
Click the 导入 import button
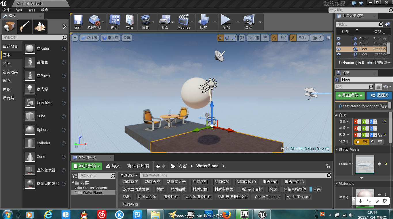[x=113, y=166]
